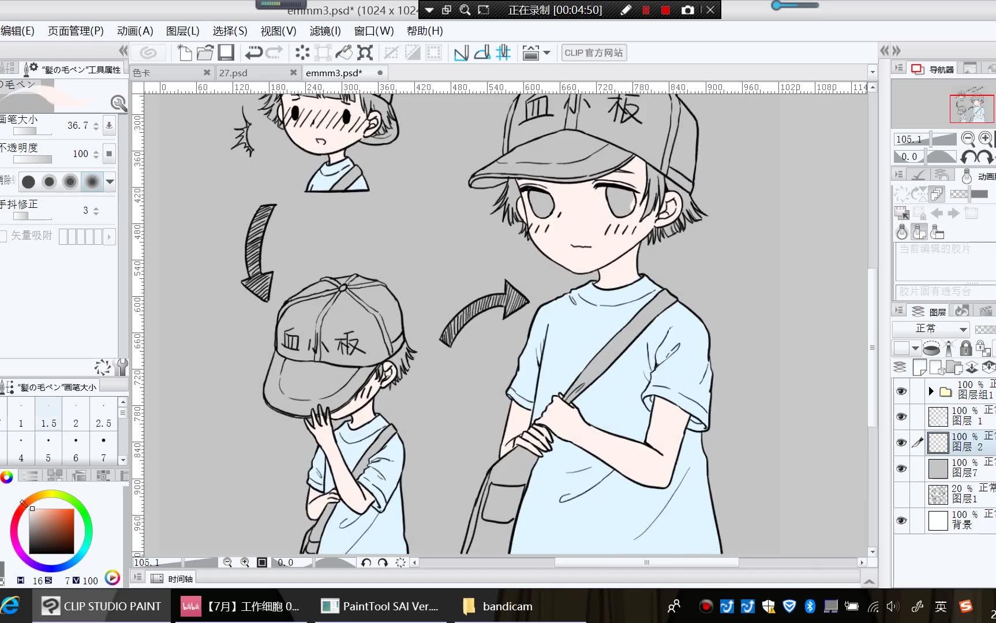Hide layer 图层 2 via eye icon
The height and width of the screenshot is (623, 996).
tap(901, 443)
